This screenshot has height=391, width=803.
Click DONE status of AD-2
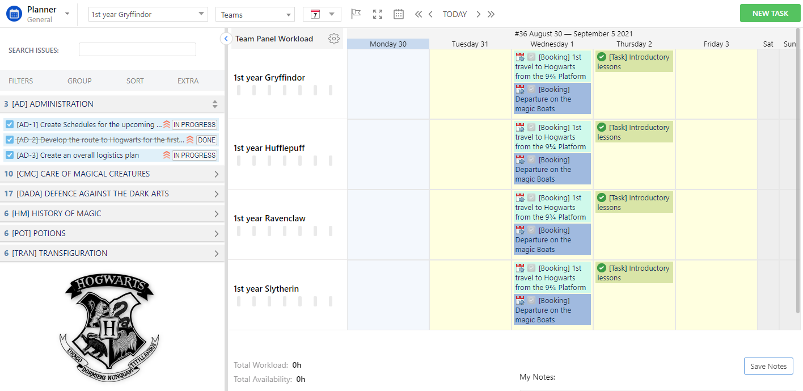(207, 140)
